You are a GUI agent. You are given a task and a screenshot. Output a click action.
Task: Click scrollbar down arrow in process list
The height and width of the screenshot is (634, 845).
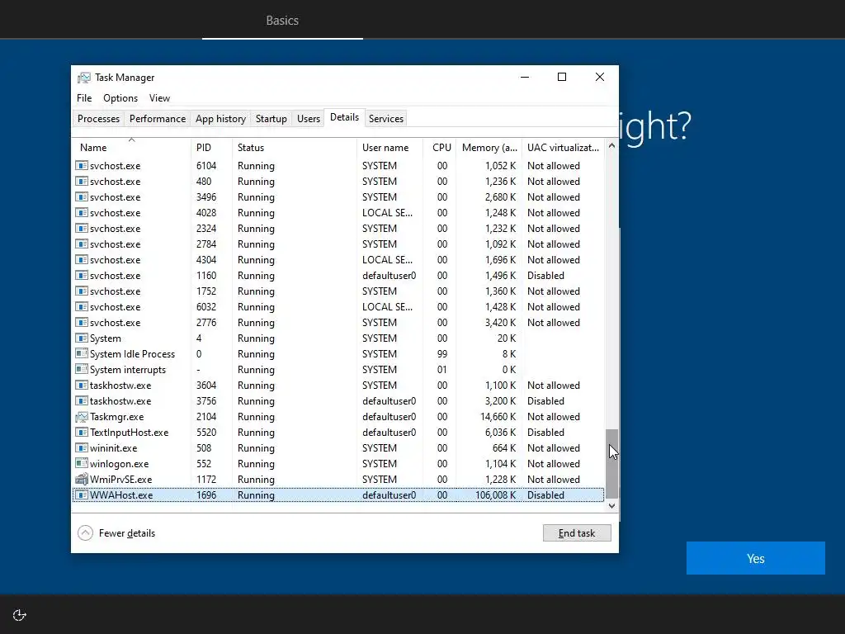point(611,506)
